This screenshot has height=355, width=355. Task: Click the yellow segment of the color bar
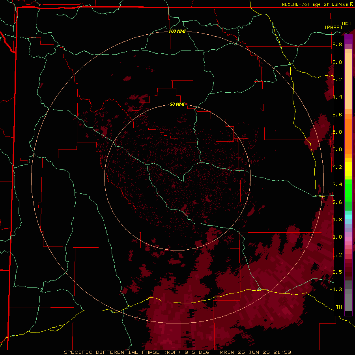[348, 169]
